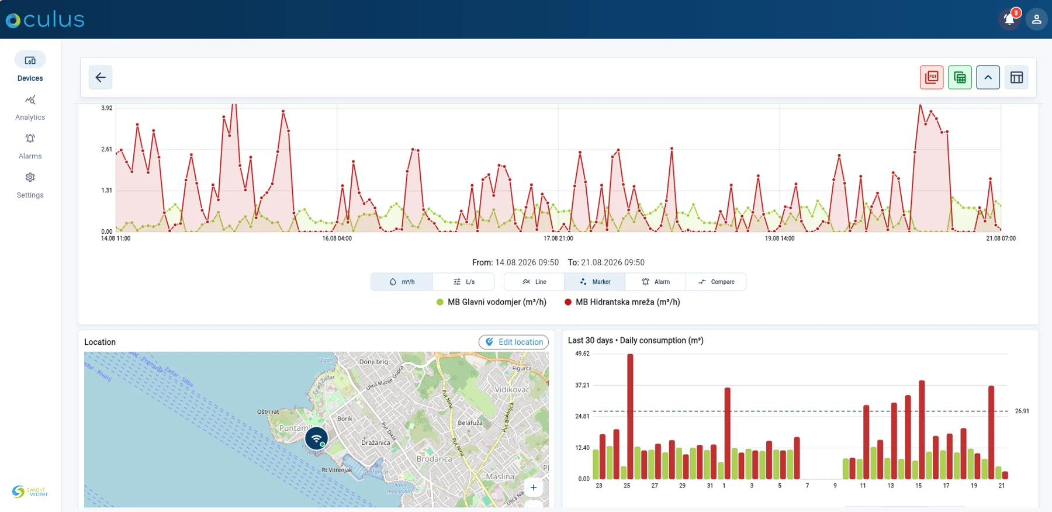Viewport: 1052px width, 512px height.
Task: Export the report as PDF
Action: [x=932, y=77]
